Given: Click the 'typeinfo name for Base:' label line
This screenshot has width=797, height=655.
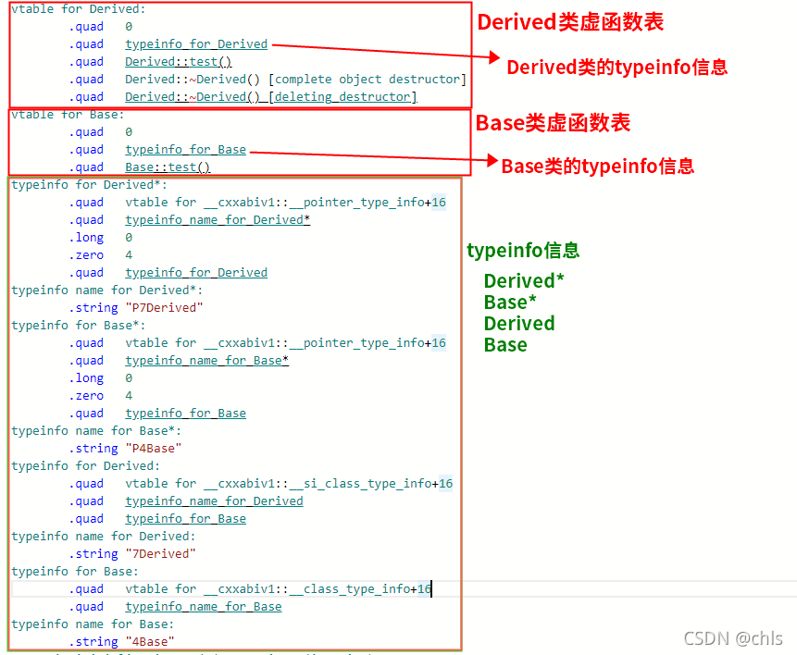Looking at the screenshot, I should tap(93, 624).
